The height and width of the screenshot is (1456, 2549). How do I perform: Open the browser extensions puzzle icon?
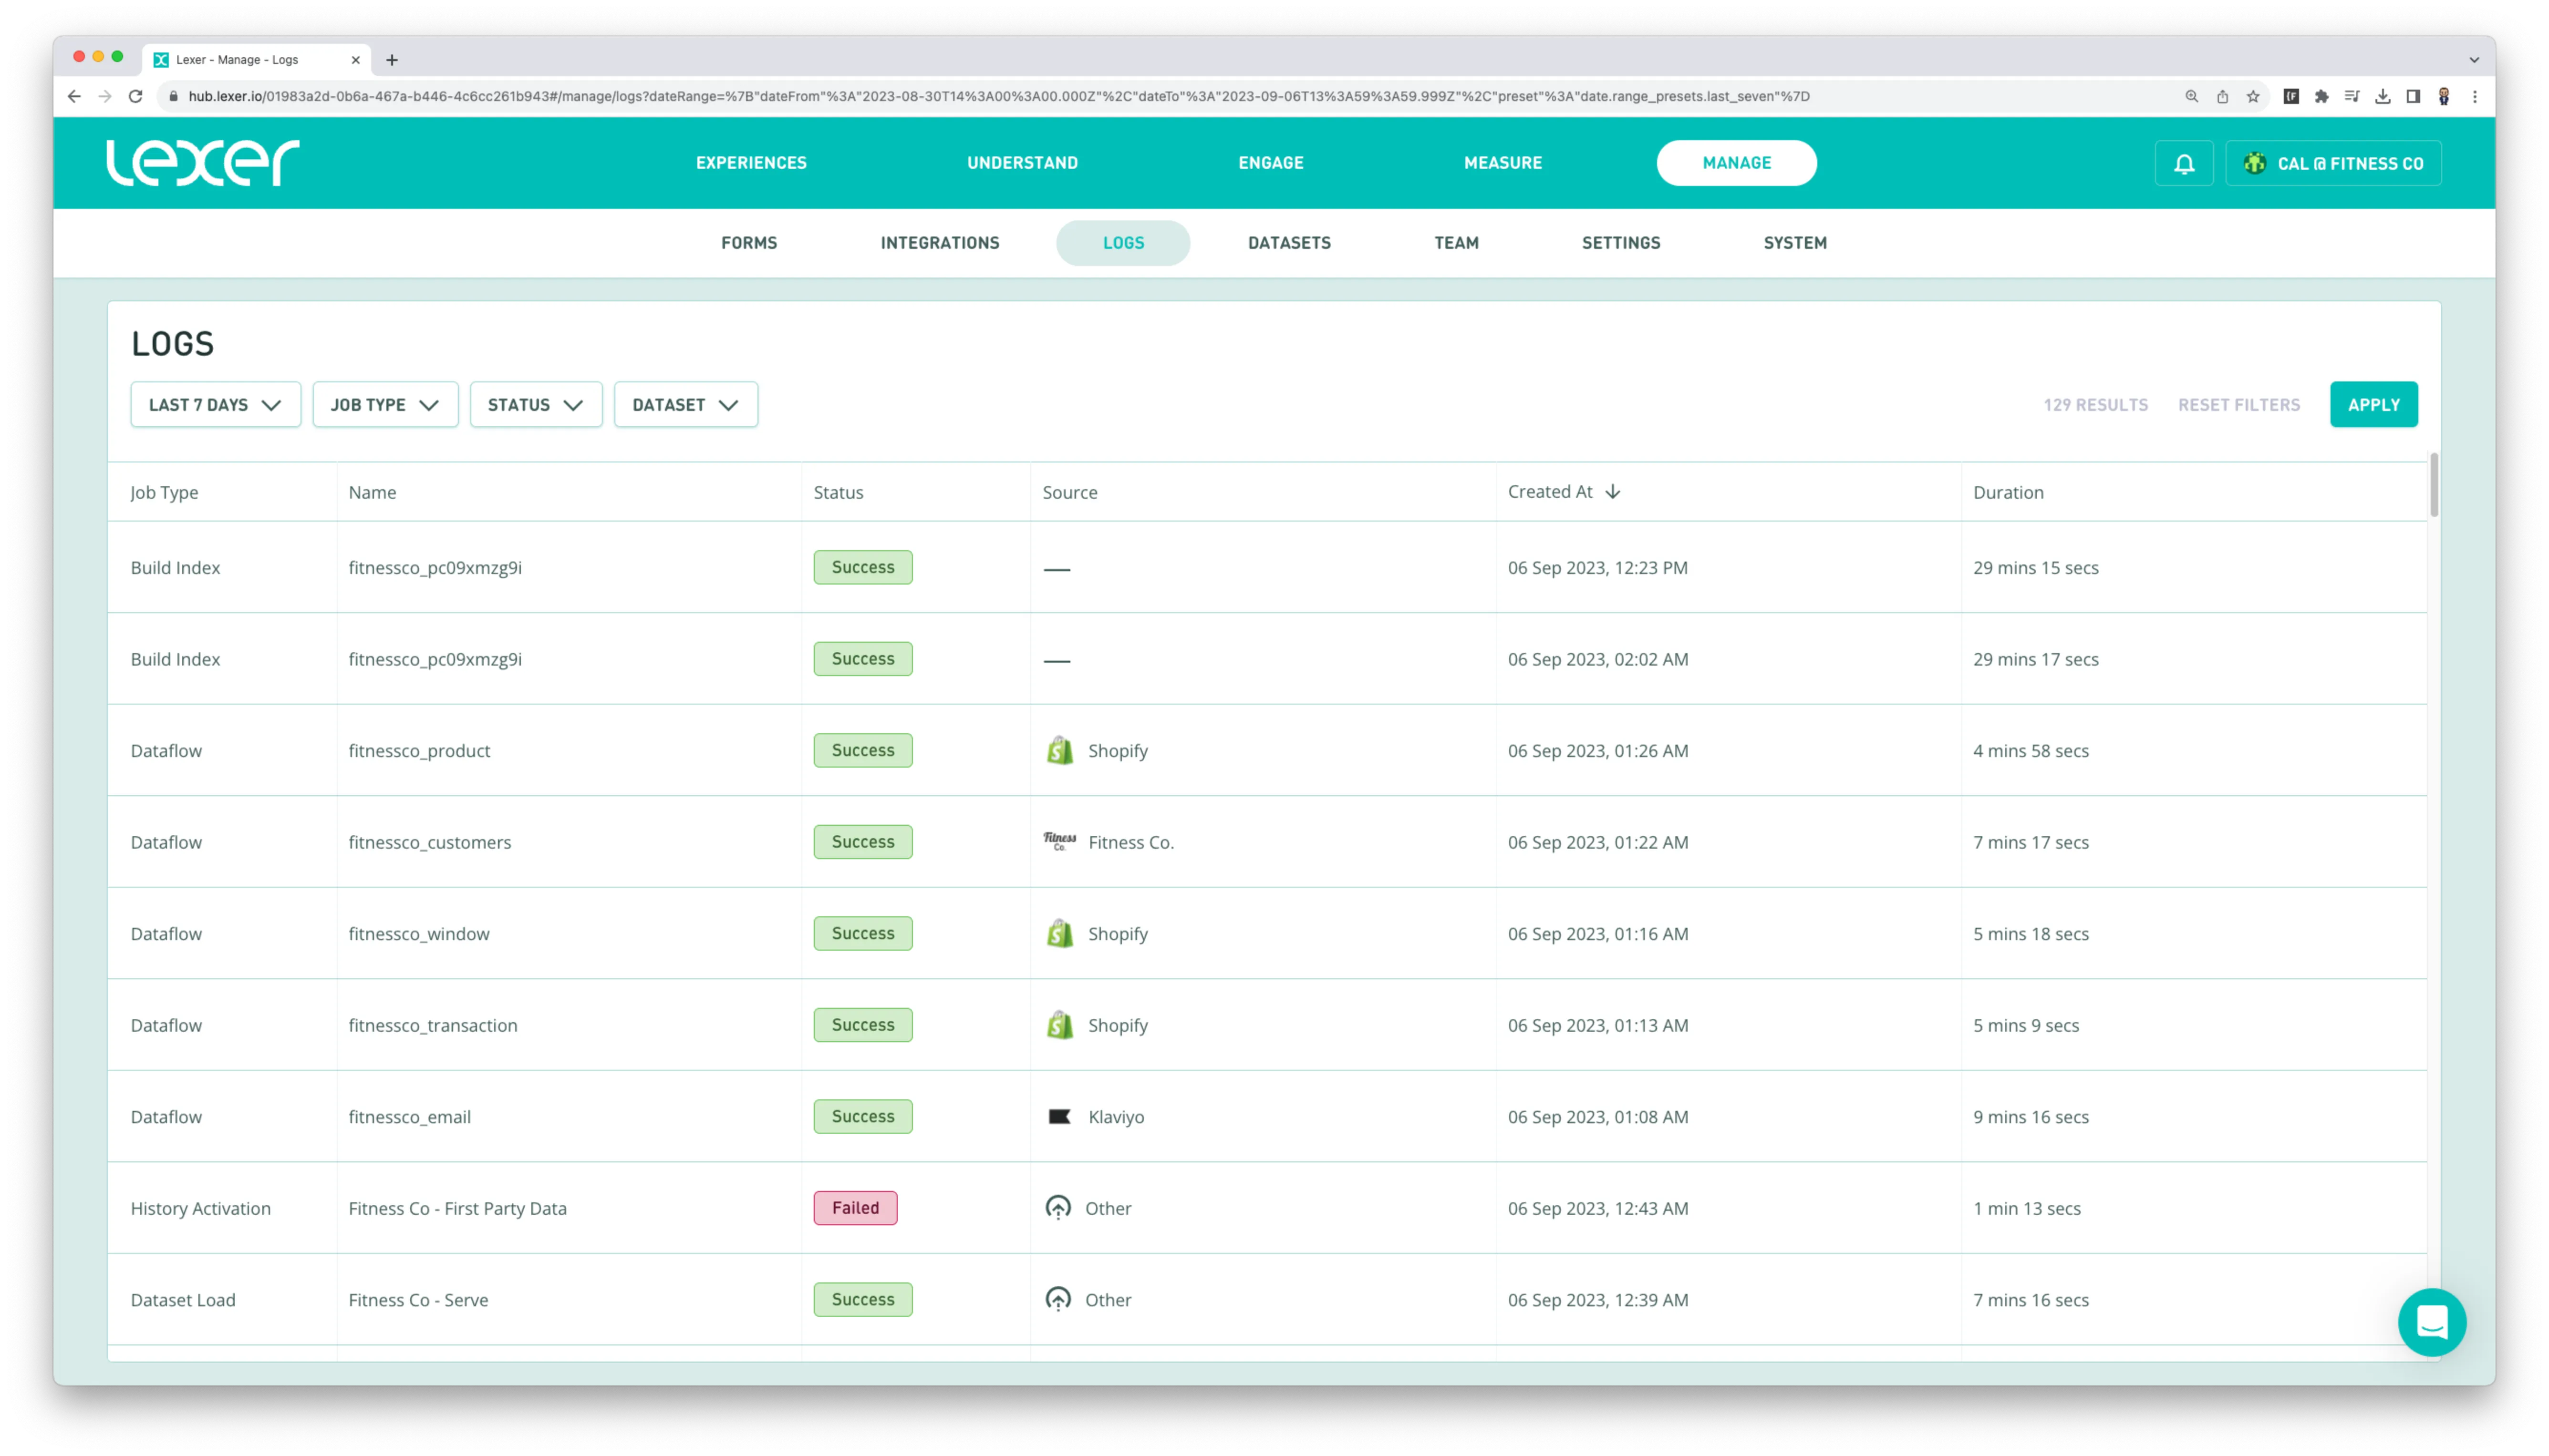point(2321,97)
